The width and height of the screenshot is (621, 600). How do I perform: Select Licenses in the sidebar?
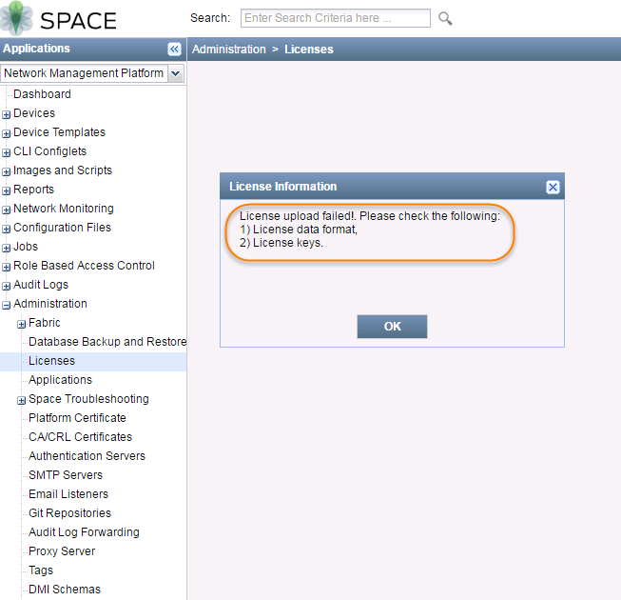tap(52, 361)
